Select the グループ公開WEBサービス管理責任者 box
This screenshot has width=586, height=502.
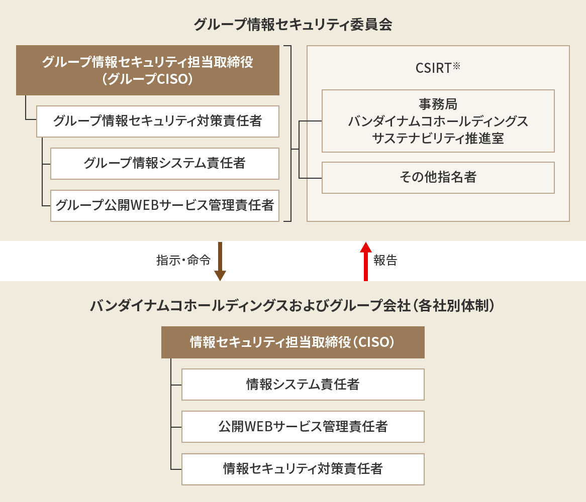[x=165, y=206]
